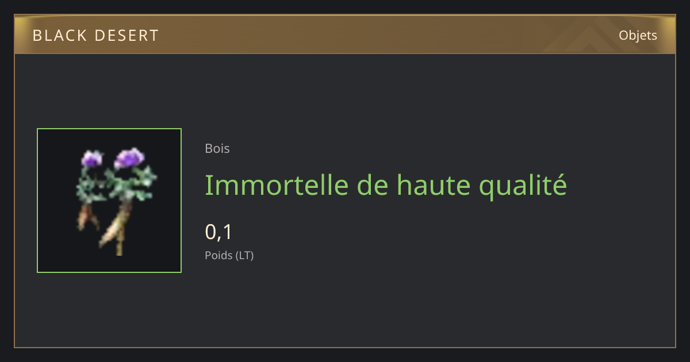The width and height of the screenshot is (690, 362).
Task: Select the word BLACK in the header
Action: pyautogui.click(x=57, y=36)
